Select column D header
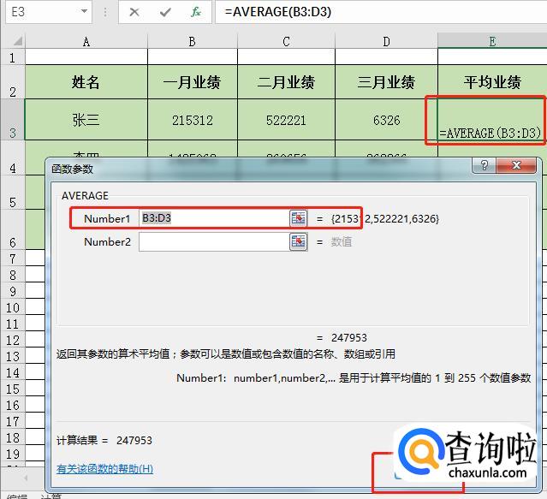The height and width of the screenshot is (499, 547). tap(386, 42)
